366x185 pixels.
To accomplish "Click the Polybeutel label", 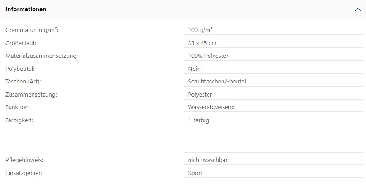I will tap(20, 69).
